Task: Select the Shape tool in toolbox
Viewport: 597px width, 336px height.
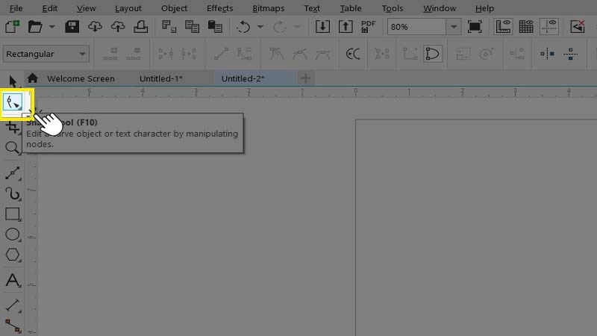Action: tap(13, 102)
